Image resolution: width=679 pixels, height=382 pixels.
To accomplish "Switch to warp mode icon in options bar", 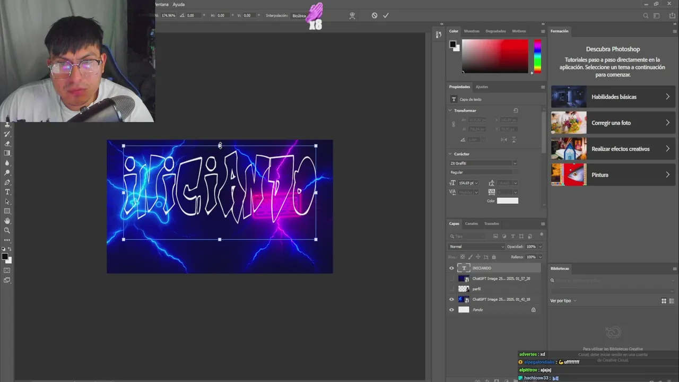I will [x=352, y=15].
